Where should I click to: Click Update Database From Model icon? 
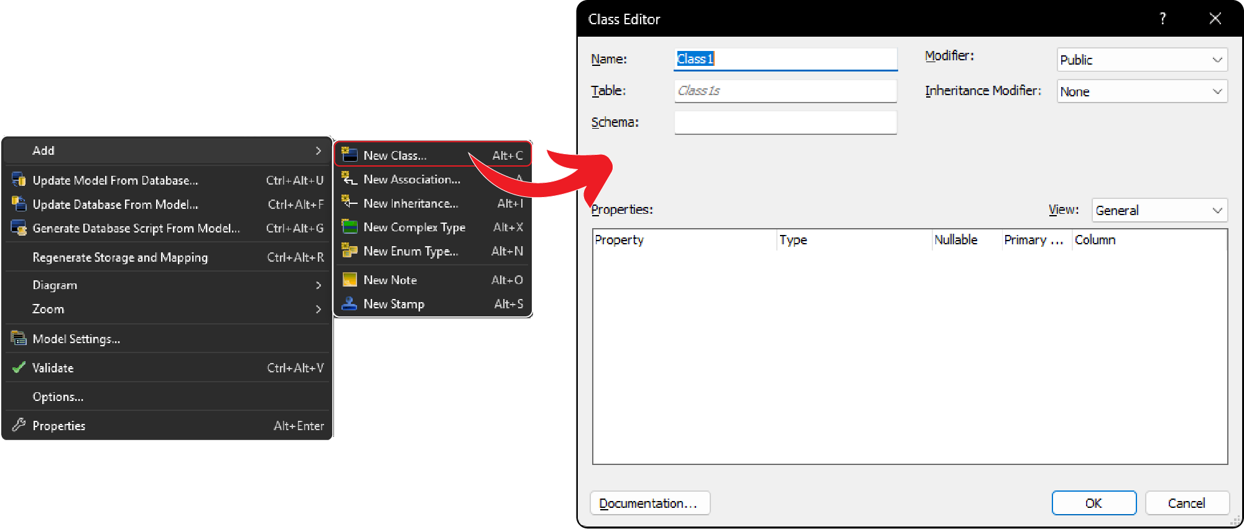tap(19, 204)
